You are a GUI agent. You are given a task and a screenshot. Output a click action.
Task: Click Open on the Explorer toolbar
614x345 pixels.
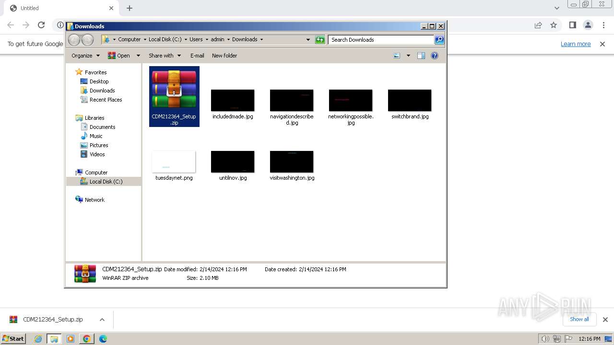click(119, 56)
